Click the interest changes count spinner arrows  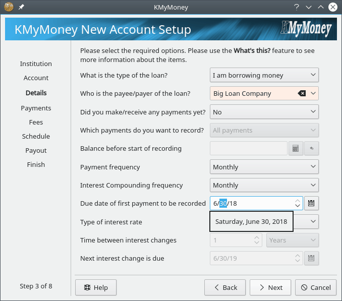[x=257, y=240]
